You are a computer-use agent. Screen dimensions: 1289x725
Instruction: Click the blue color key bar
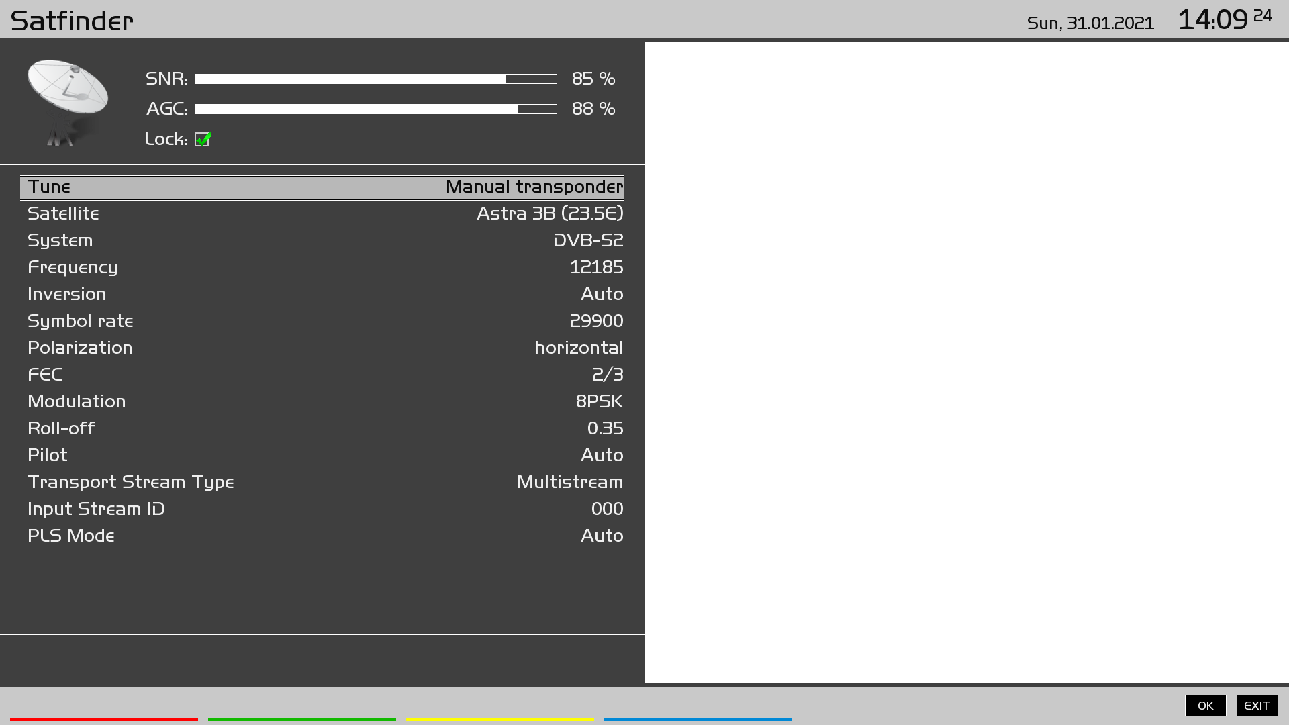pos(698,719)
